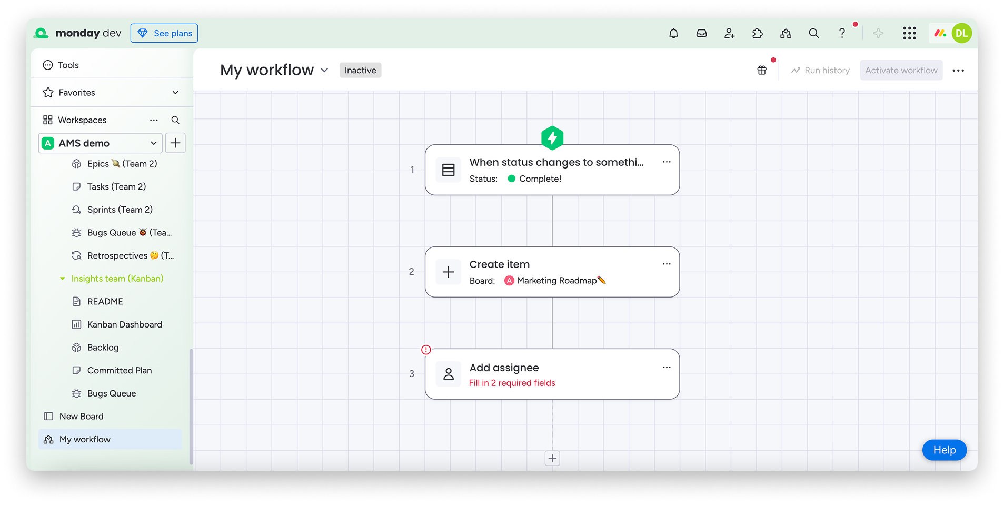Open the AMS demo workspace dropdown

coord(101,143)
